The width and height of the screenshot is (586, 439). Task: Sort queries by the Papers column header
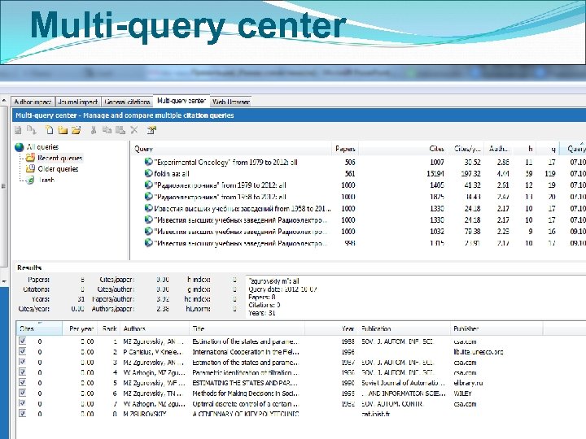(x=345, y=149)
